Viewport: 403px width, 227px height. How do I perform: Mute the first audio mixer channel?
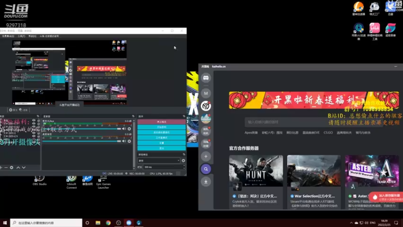click(124, 129)
